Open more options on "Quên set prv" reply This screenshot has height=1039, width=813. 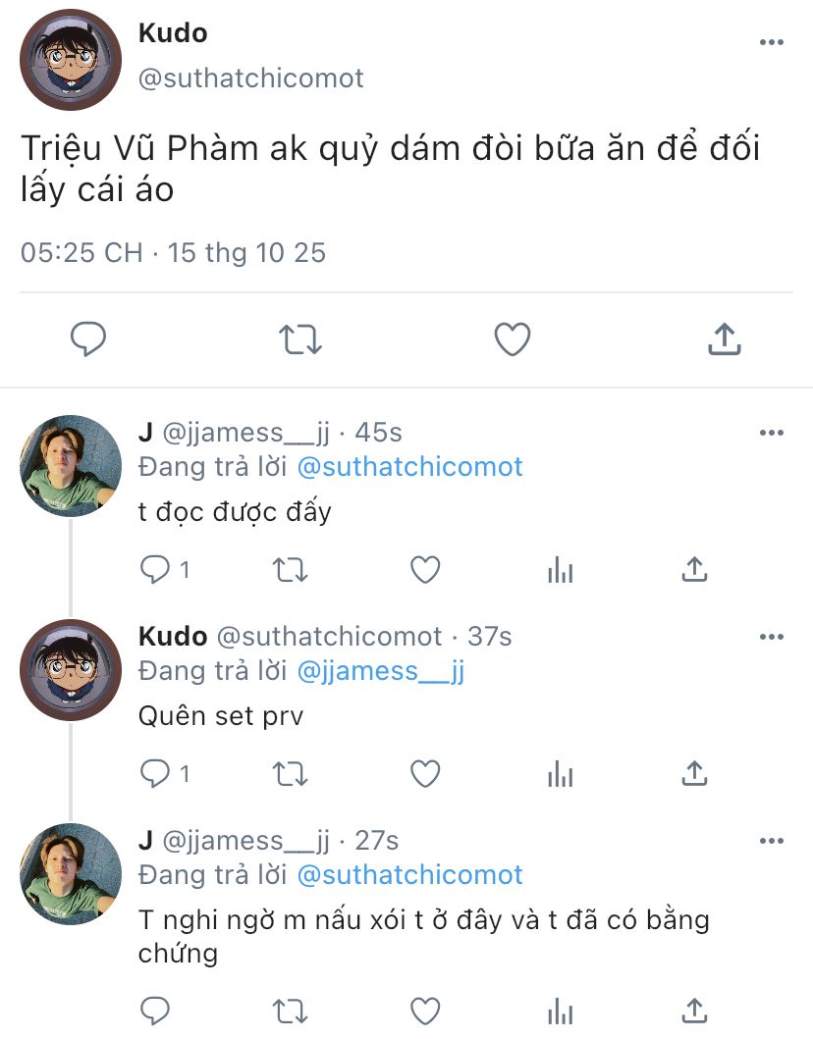click(772, 637)
